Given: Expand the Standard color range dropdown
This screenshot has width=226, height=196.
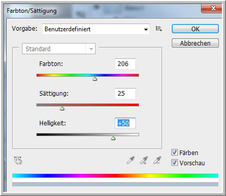Looking at the screenshot, I should [59, 49].
